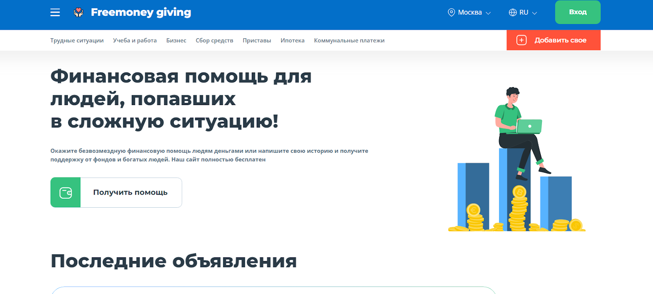Click the location pin icon beside Москва

pos(451,13)
